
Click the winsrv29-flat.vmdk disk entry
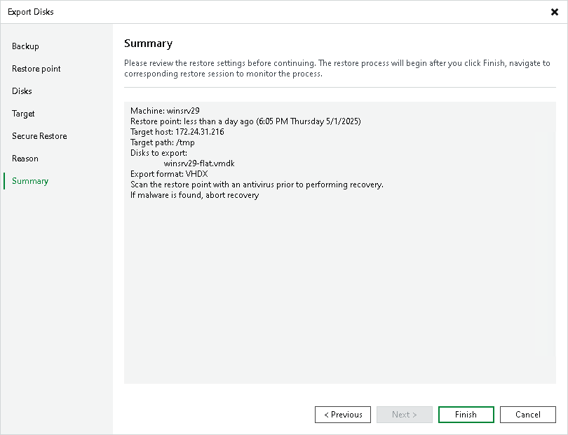click(199, 163)
